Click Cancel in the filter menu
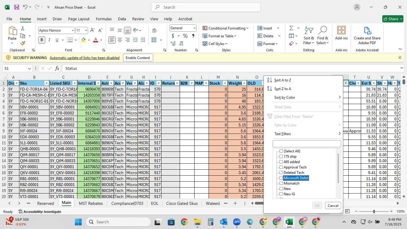The height and width of the screenshot is (229, 407). 333,205
